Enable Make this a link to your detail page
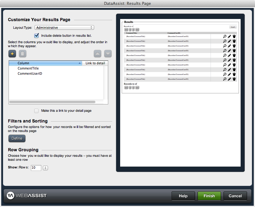 pos(36,111)
